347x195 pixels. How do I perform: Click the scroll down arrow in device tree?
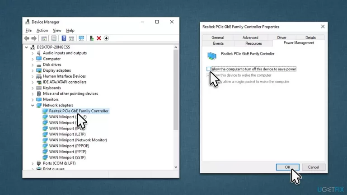click(176, 167)
